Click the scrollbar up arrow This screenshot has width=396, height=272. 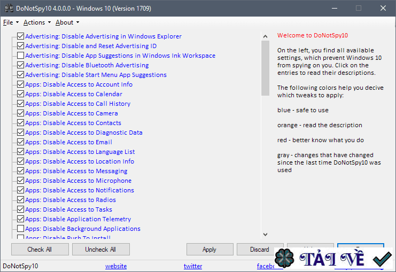tap(265, 36)
